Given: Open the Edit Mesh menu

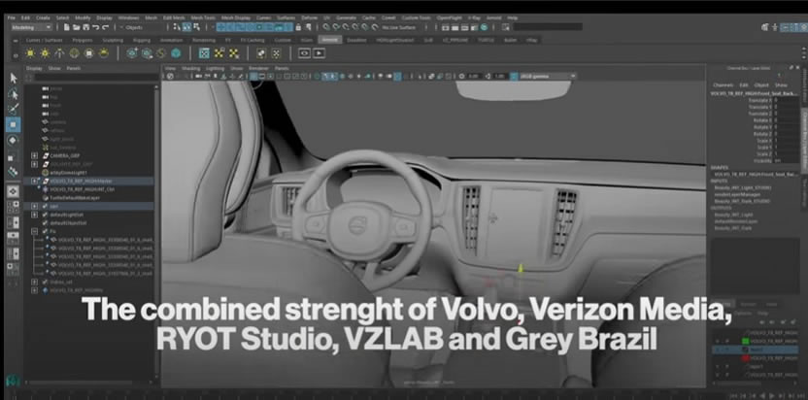Looking at the screenshot, I should (x=174, y=17).
